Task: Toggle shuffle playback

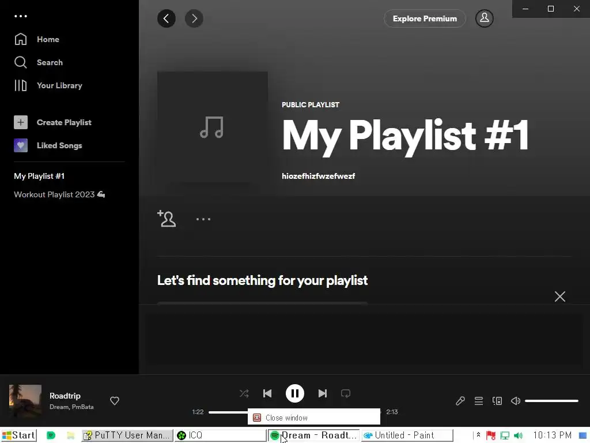Action: (244, 393)
